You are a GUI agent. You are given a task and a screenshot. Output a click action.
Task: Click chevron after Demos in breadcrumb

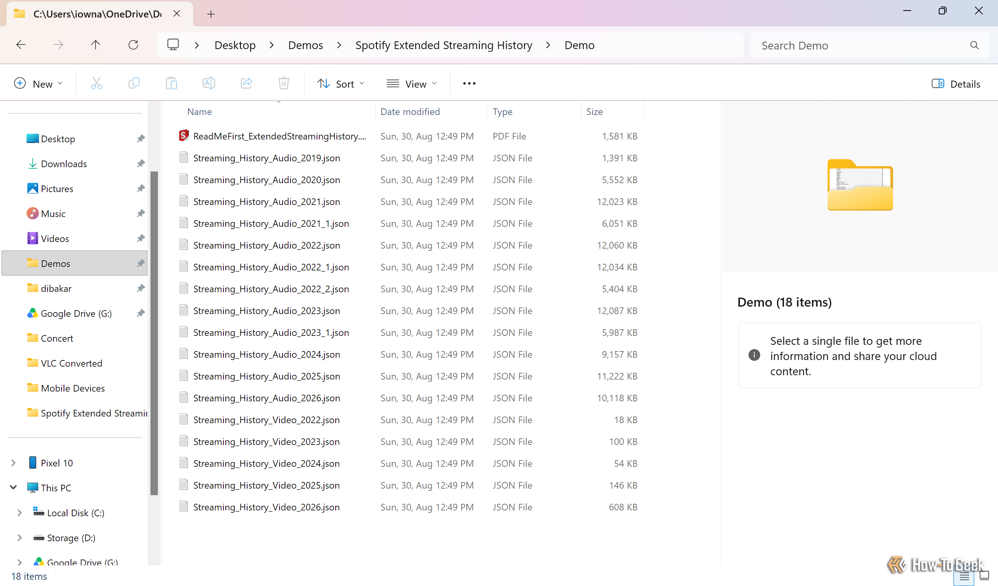coord(339,45)
